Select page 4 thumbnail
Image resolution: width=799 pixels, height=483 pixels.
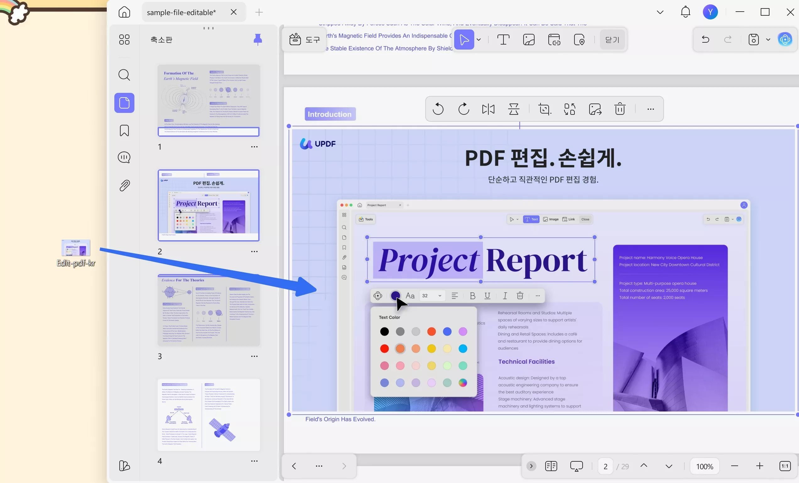(209, 415)
